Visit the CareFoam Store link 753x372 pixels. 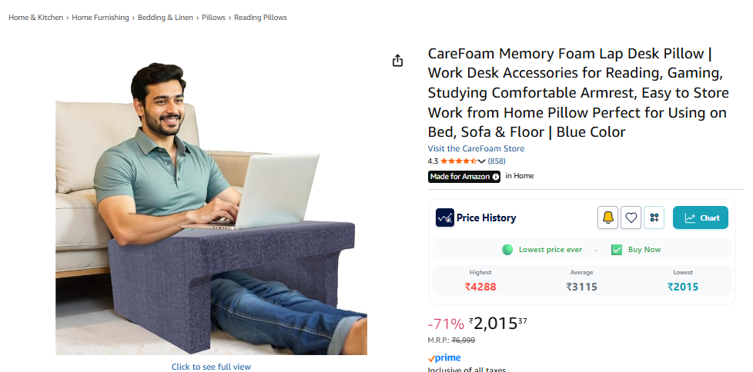[476, 148]
